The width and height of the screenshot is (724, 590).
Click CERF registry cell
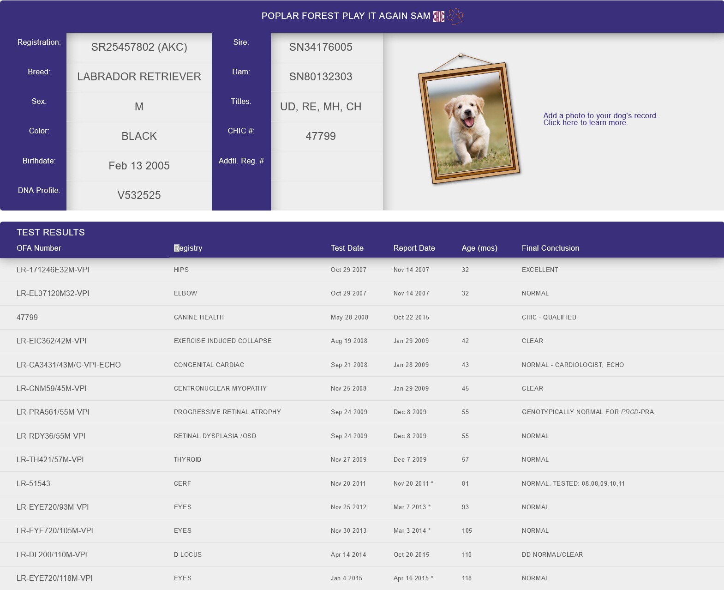(182, 483)
